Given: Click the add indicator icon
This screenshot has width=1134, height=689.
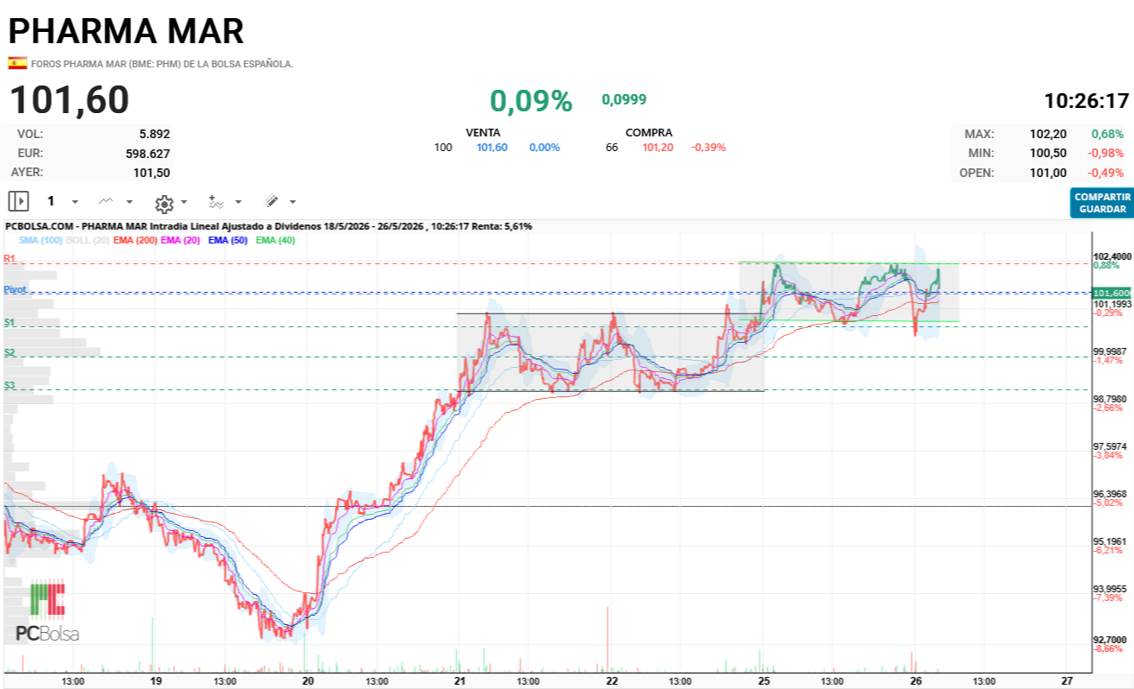Looking at the screenshot, I should [216, 201].
